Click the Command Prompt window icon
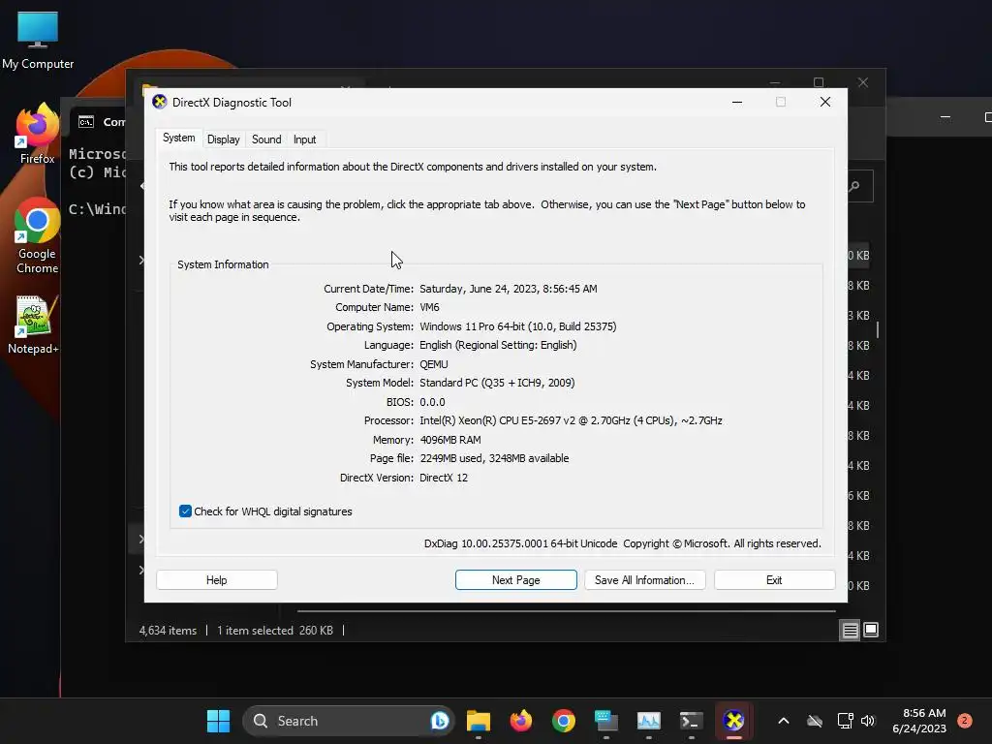 coord(86,121)
